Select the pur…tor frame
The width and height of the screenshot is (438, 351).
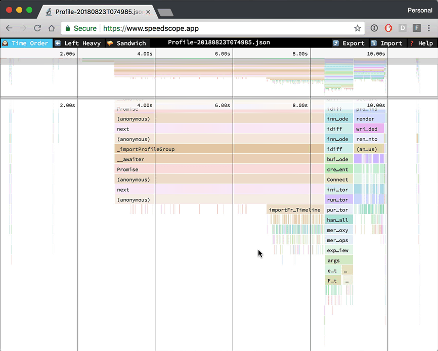[338, 210]
